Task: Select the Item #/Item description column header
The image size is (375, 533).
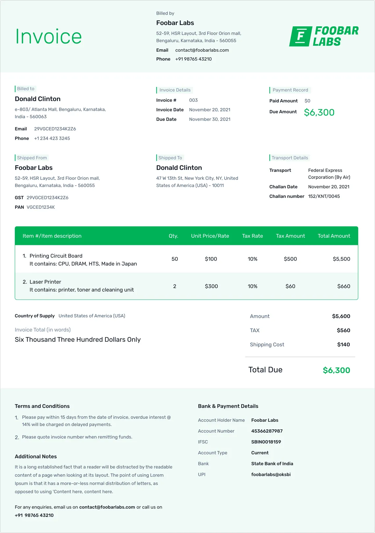Action: [52, 236]
